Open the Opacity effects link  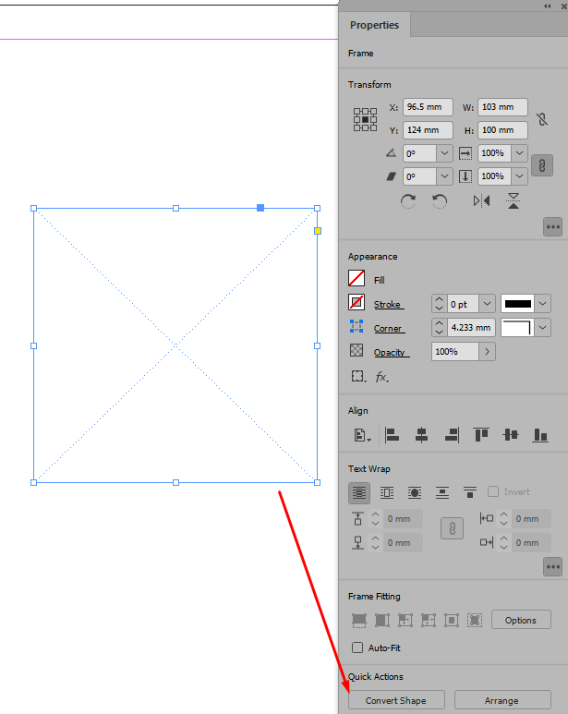pos(390,353)
